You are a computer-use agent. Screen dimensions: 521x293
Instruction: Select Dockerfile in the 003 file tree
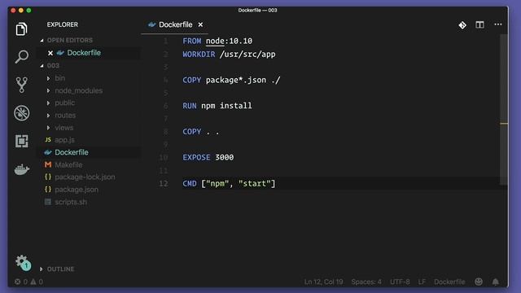[x=72, y=152]
